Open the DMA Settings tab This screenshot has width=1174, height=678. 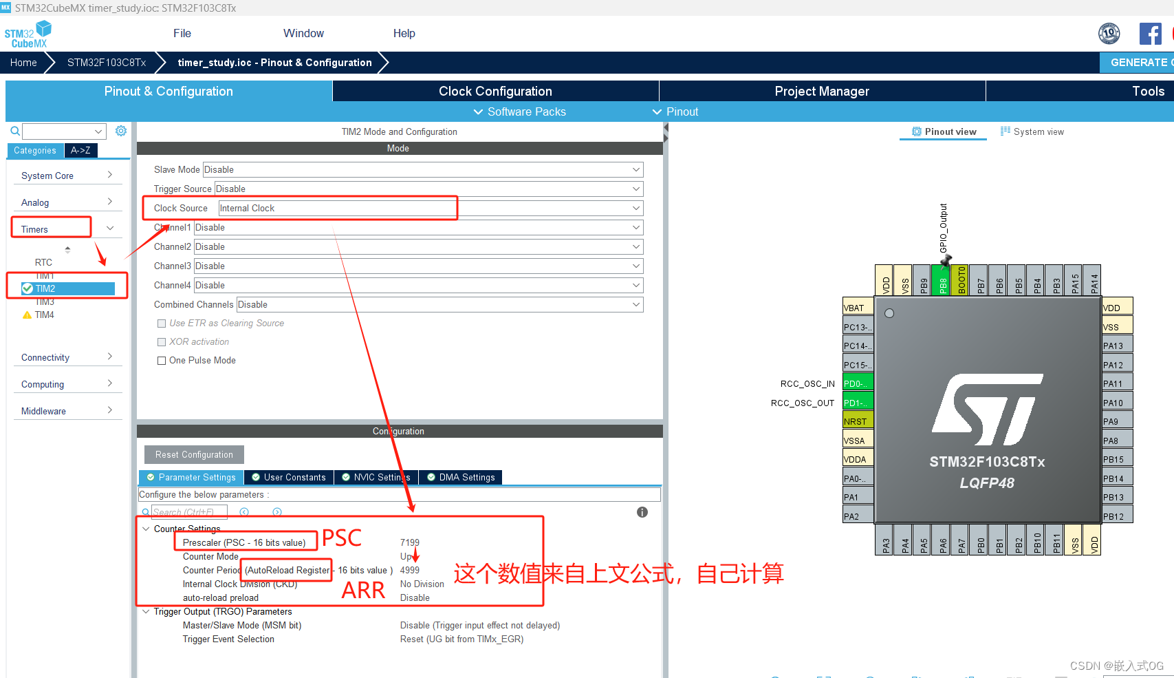pos(461,477)
